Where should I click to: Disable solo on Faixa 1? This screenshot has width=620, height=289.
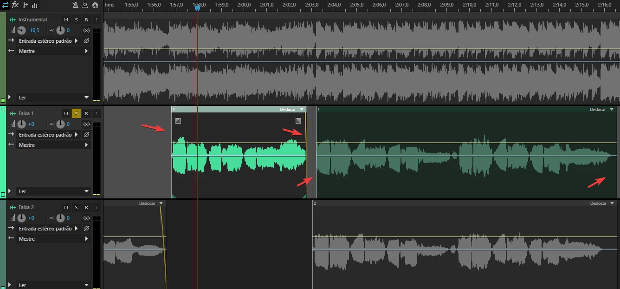click(76, 113)
